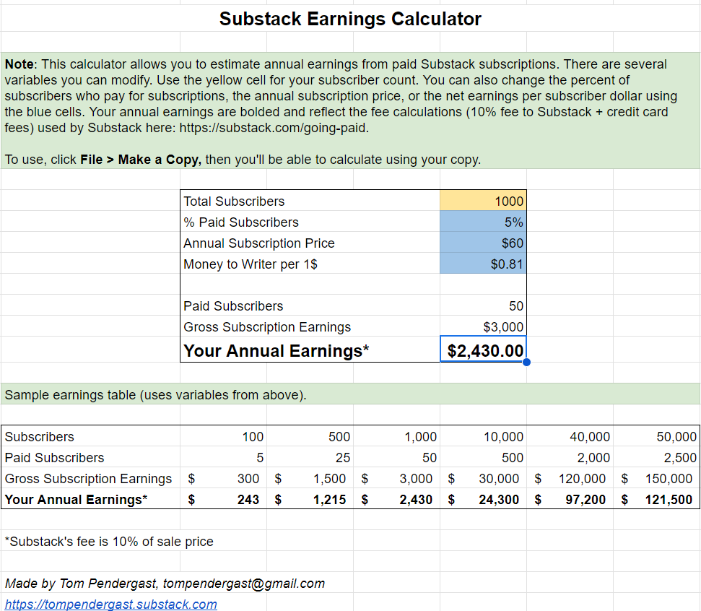The image size is (701, 611).
Task: Click the blue fill handle on selected cell
Action: click(x=526, y=362)
